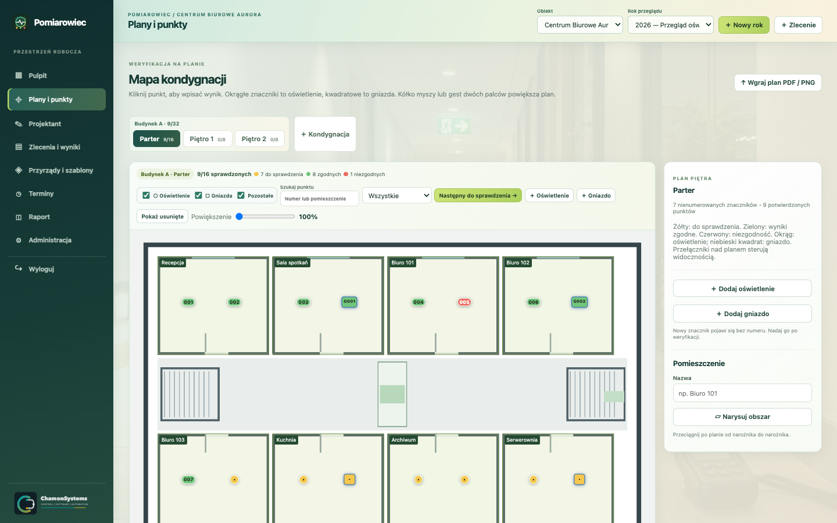
Task: Switch to the Piętro 1 tab
Action: (x=208, y=139)
